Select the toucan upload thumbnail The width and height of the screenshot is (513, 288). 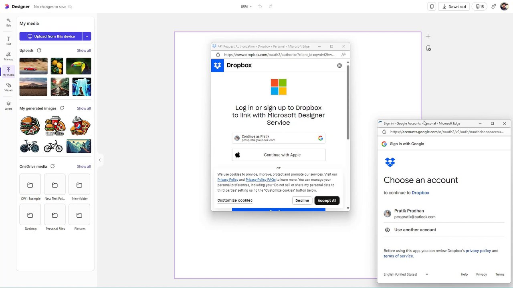point(79,66)
